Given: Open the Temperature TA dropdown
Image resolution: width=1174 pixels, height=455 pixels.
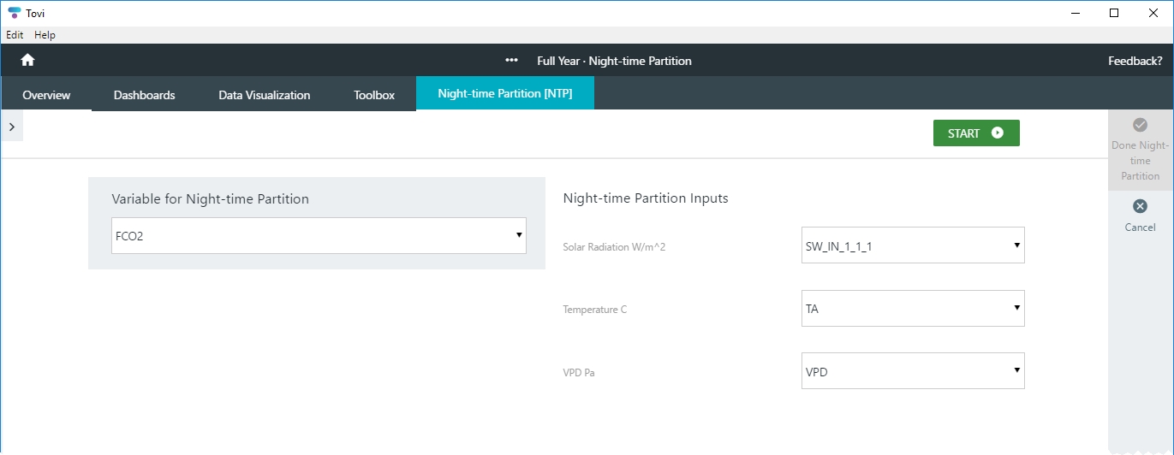Looking at the screenshot, I should coord(913,309).
